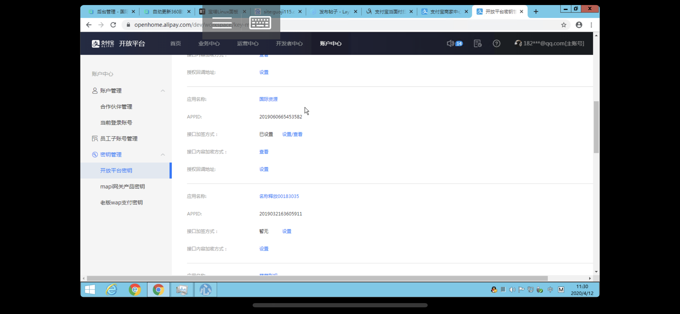Viewport: 680px width, 314px height.
Task: Click 查看 for 国际资源 content encryption
Action: [264, 152]
